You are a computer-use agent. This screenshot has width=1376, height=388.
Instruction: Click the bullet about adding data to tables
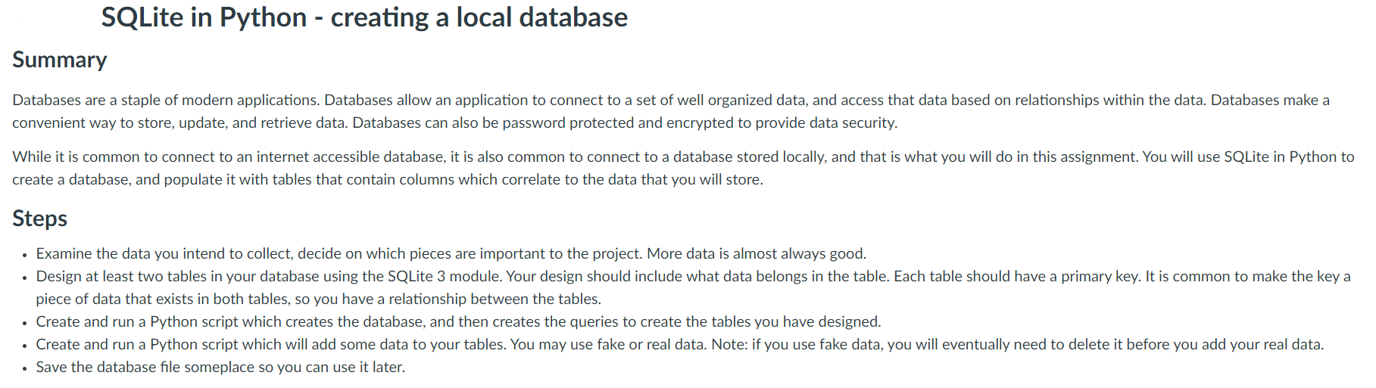point(680,344)
